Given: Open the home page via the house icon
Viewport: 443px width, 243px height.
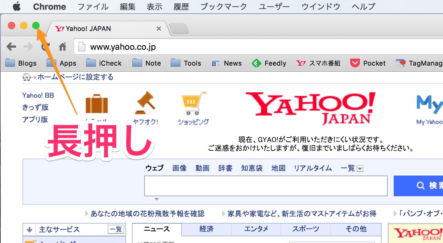Looking at the screenshot, I should coord(63,47).
